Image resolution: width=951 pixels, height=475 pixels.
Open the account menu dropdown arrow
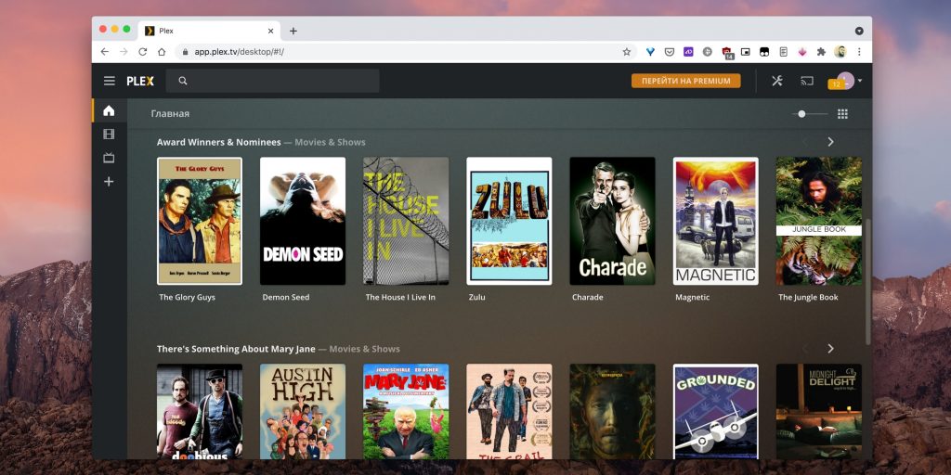coord(860,81)
